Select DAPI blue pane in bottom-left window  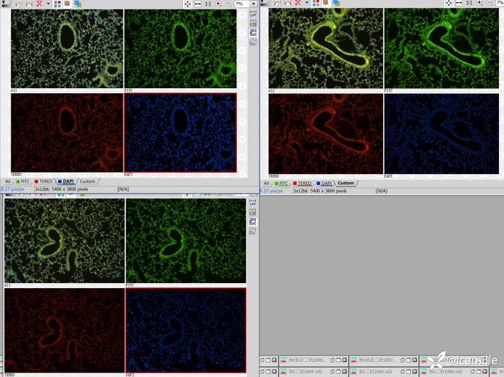pos(186,330)
